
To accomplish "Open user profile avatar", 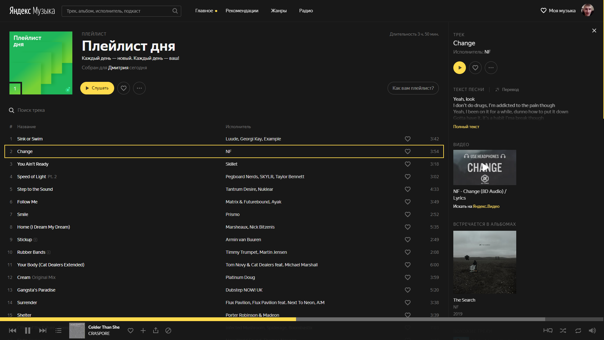I will pos(587,10).
